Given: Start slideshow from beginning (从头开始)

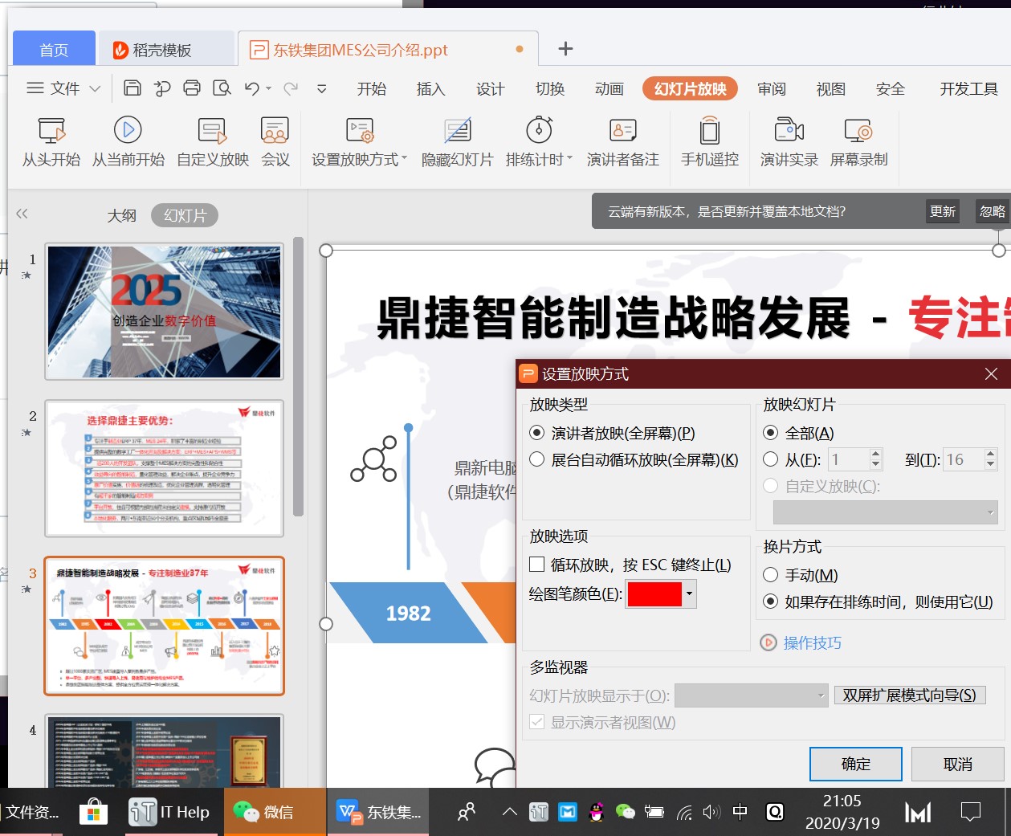Looking at the screenshot, I should tap(51, 142).
